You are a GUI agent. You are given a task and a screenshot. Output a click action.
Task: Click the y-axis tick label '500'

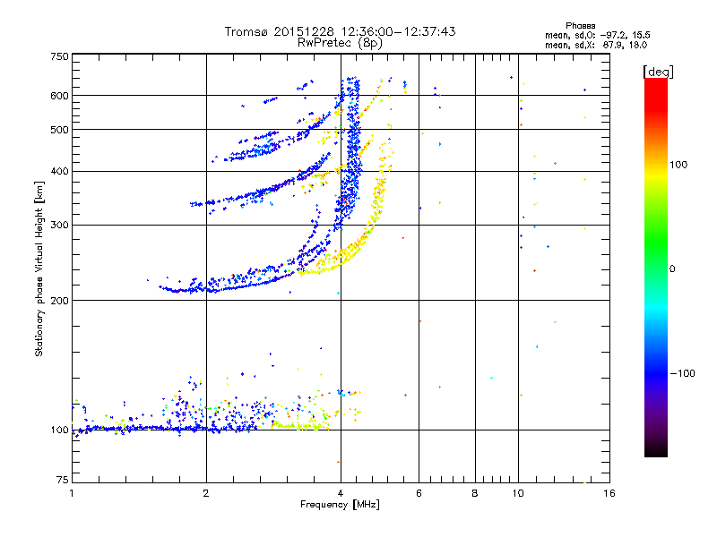[60, 130]
